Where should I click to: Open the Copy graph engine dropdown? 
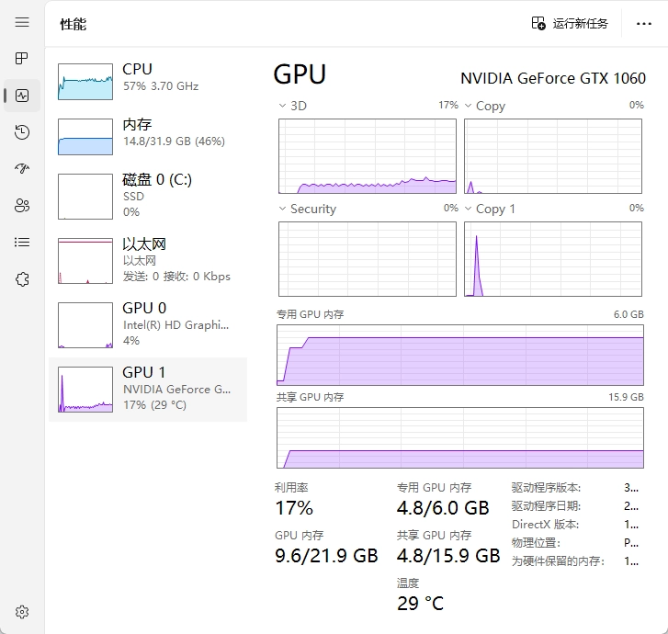pyautogui.click(x=484, y=106)
